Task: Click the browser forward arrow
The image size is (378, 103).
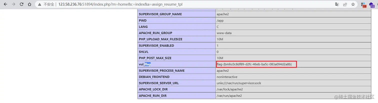Action: [x=13, y=4]
